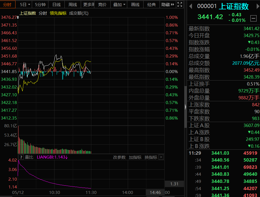260x197 pixels.
Task: Switch to the 日线 daily chart tab
Action: click(x=56, y=4)
